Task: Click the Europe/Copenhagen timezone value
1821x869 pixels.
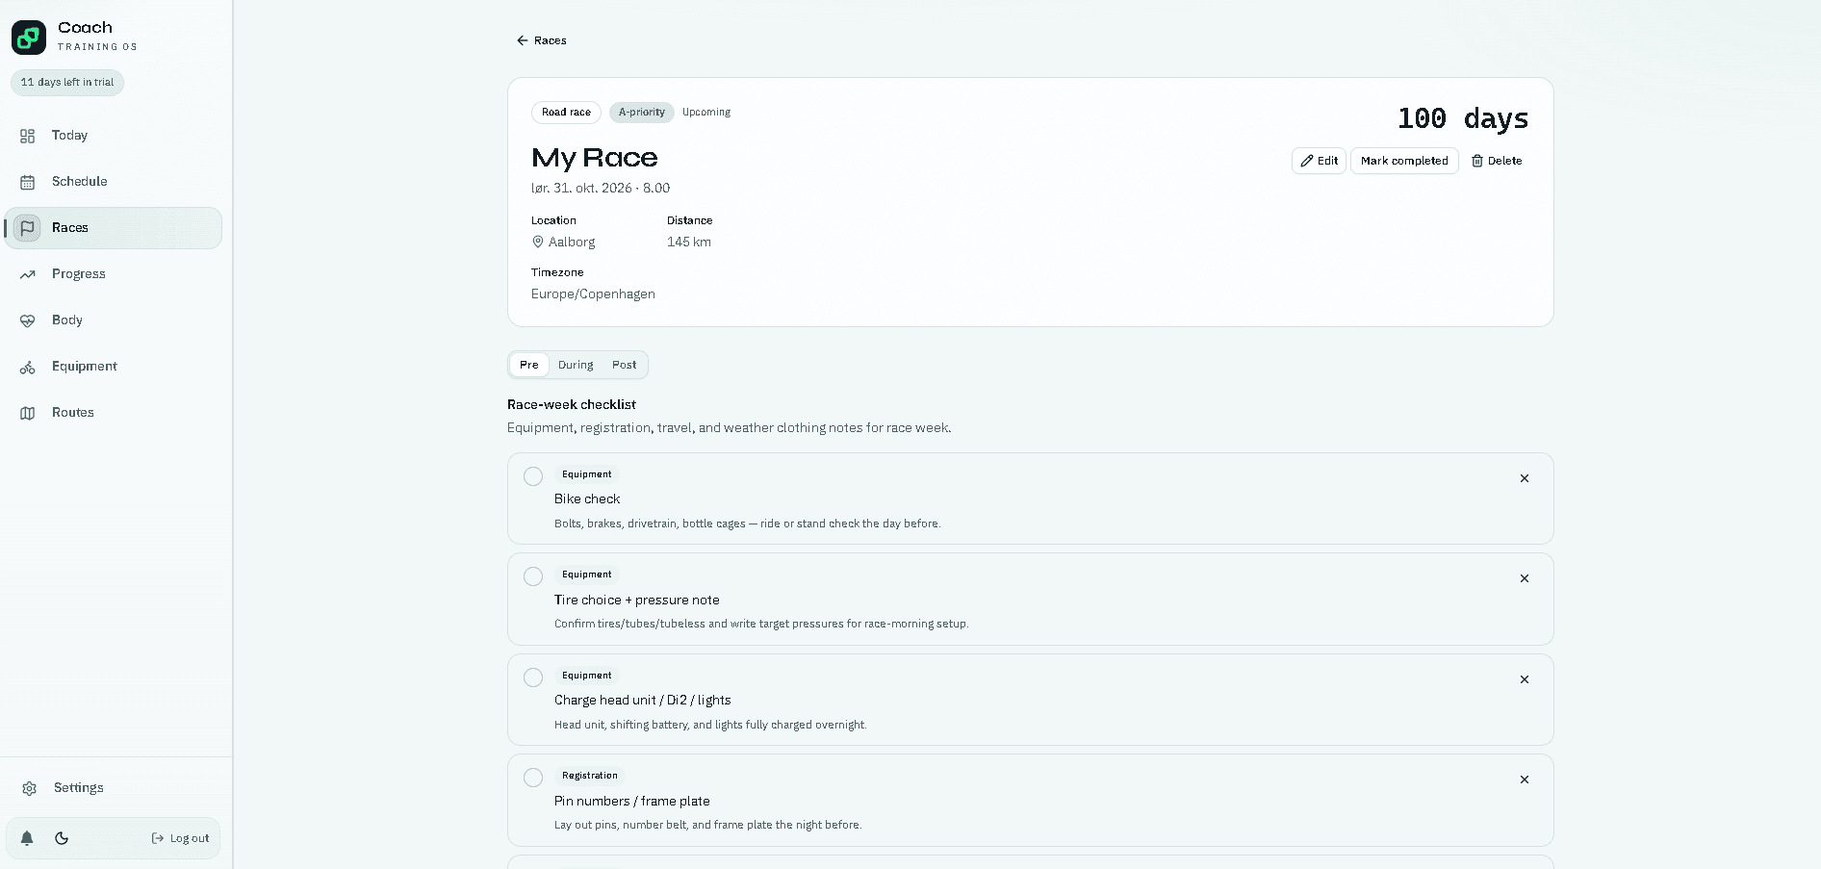Action: coord(593,294)
